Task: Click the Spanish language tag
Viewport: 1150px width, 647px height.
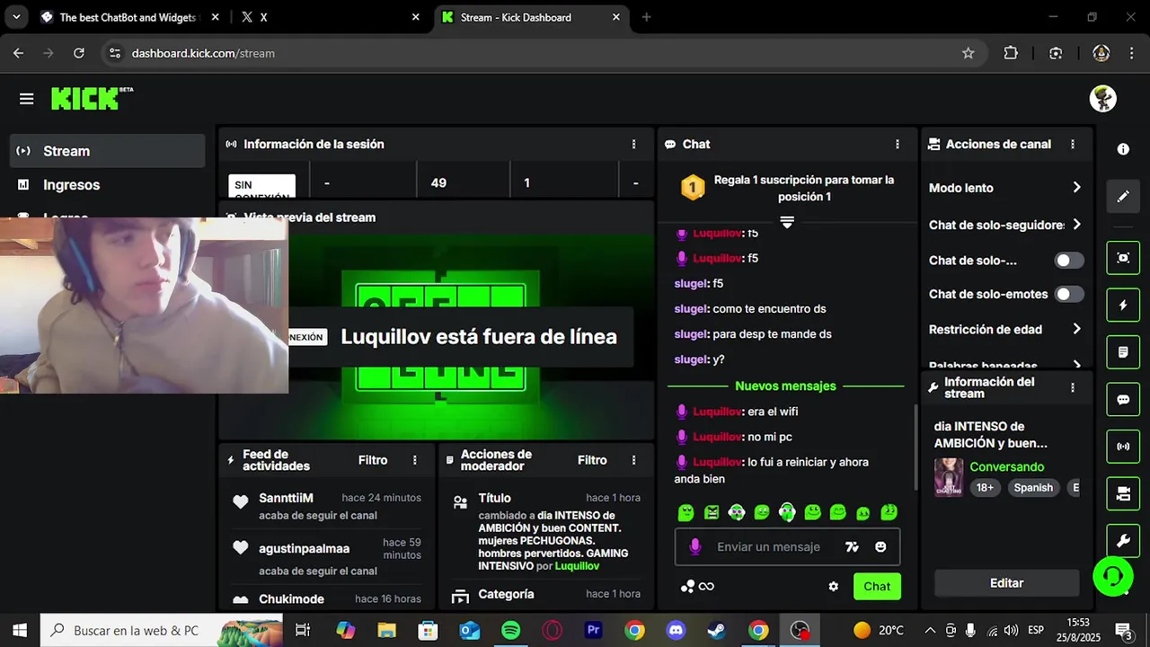Action: point(1032,488)
